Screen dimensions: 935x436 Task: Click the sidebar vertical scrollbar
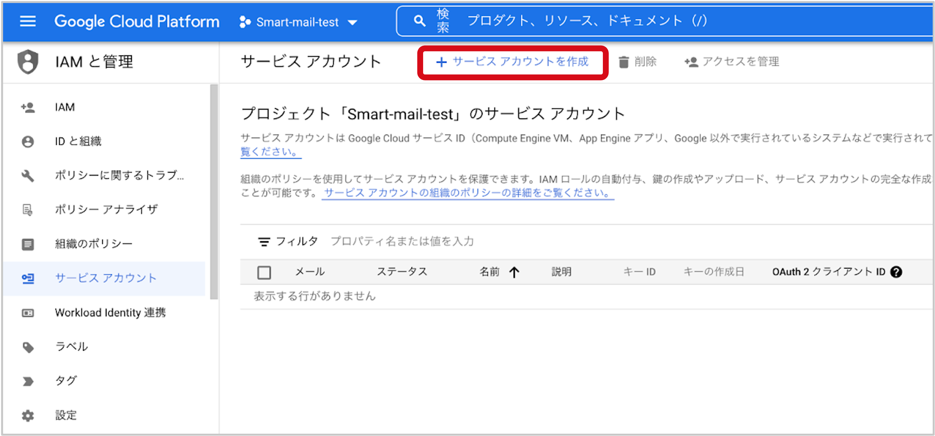(x=214, y=192)
